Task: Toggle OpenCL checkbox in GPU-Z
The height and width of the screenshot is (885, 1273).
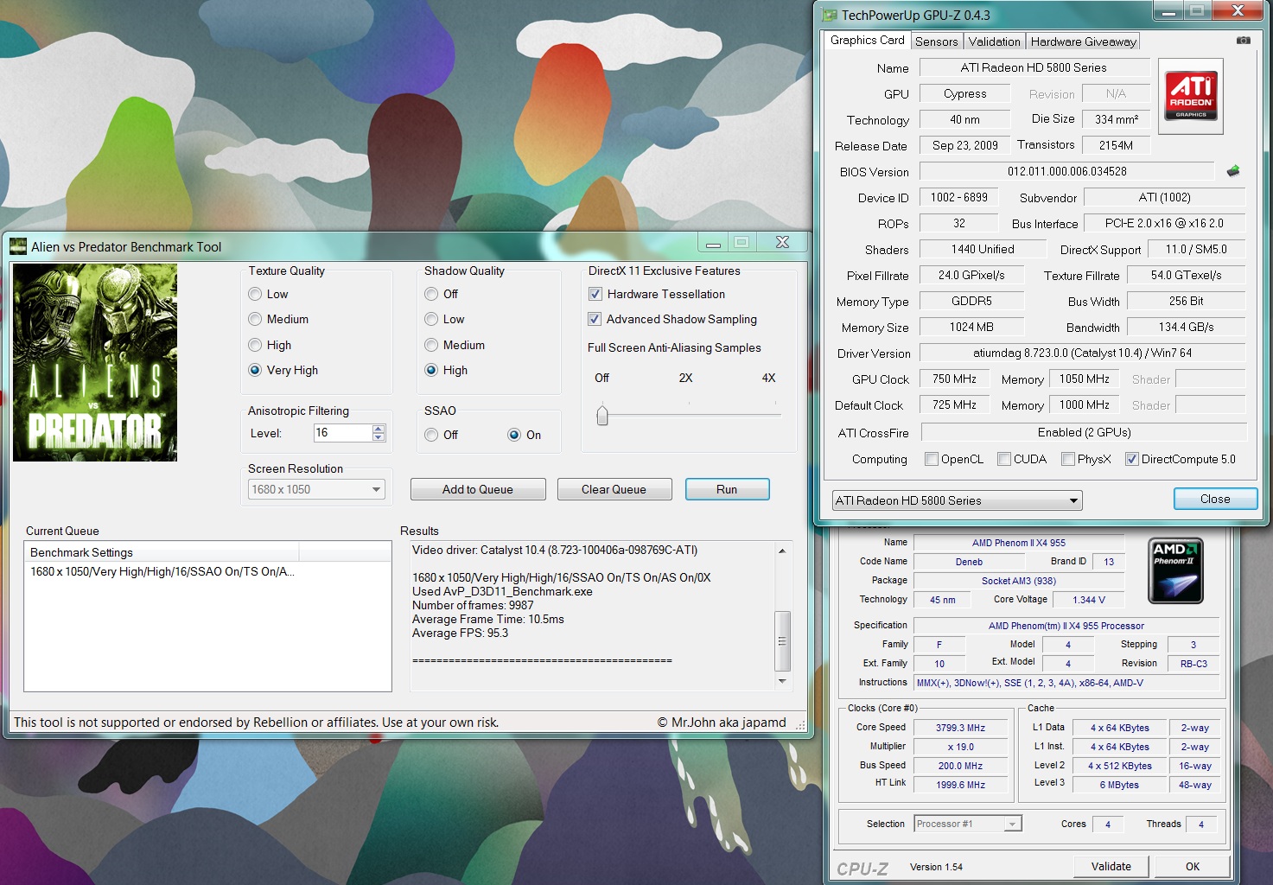Action: 932,460
